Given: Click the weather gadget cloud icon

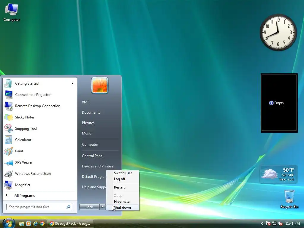Looking at the screenshot, I should (269, 174).
